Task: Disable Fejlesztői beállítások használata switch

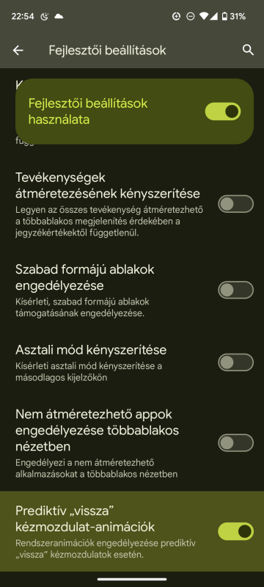Action: (223, 112)
